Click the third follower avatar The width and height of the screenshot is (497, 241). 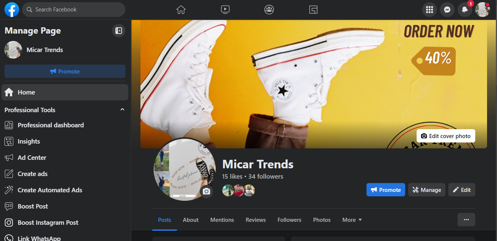click(x=249, y=190)
